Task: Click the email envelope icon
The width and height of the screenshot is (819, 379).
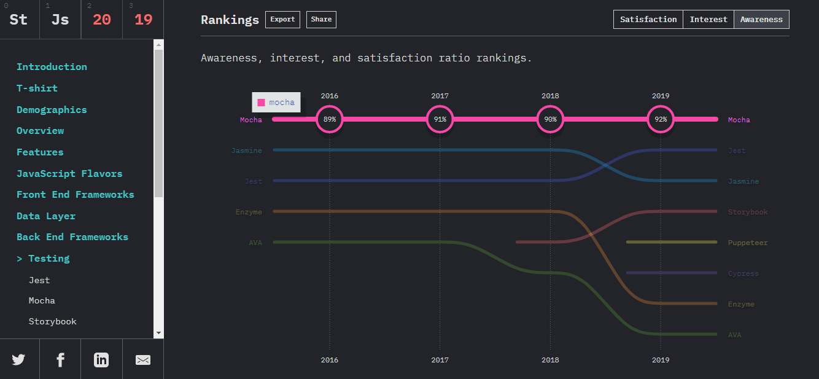Action: click(x=143, y=360)
